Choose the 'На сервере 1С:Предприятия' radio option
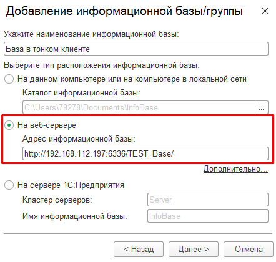This screenshot has height=262, width=276. (9, 185)
